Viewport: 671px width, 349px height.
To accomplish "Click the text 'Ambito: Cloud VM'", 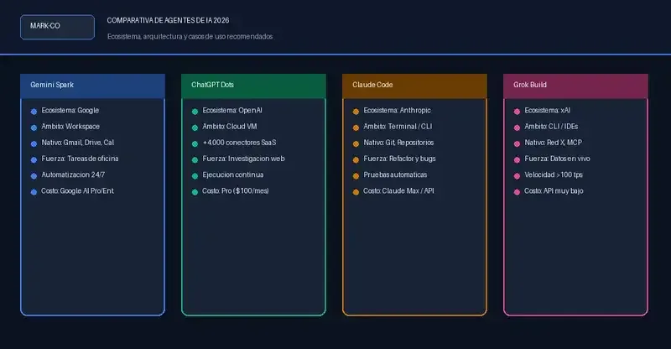I will (230, 127).
